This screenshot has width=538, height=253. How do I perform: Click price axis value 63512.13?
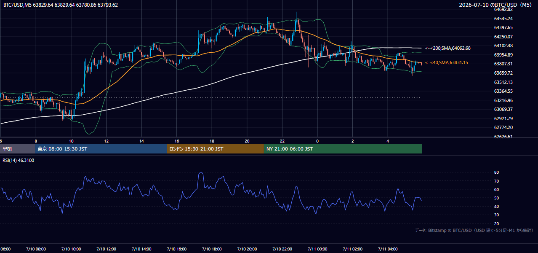coord(503,82)
